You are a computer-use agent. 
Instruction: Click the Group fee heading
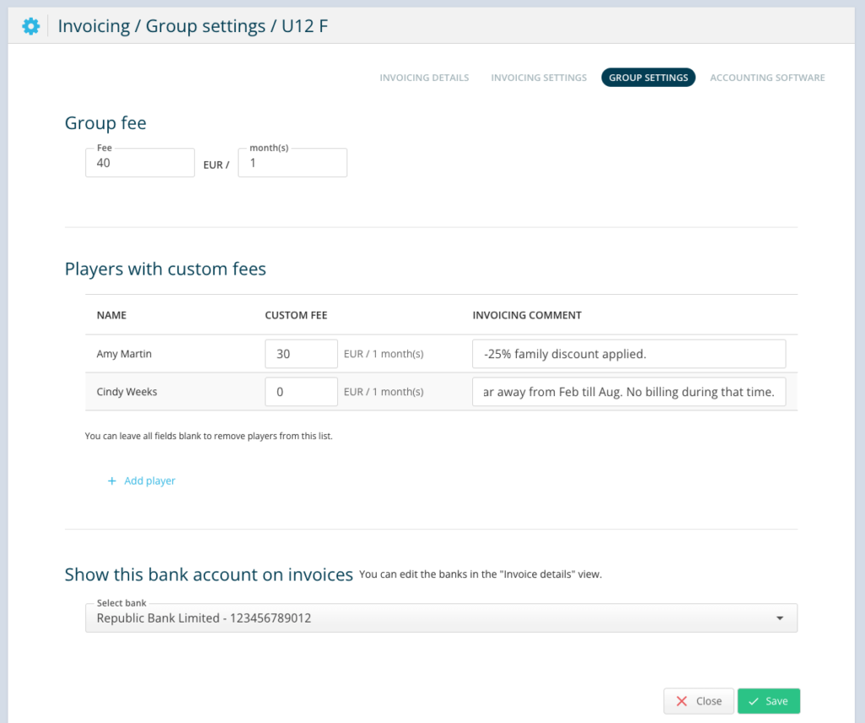tap(106, 123)
